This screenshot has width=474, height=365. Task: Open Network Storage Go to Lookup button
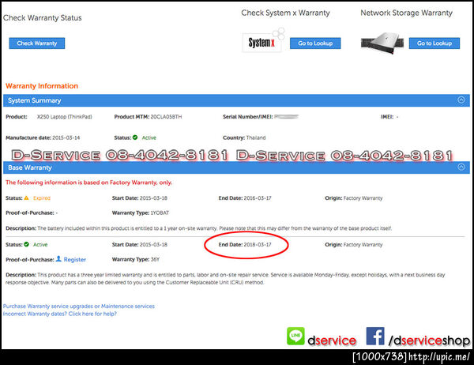pyautogui.click(x=434, y=43)
